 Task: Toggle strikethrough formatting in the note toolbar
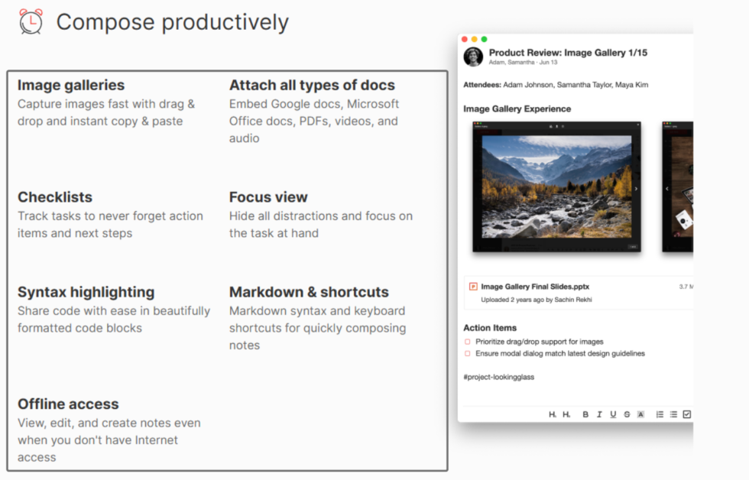[627, 414]
